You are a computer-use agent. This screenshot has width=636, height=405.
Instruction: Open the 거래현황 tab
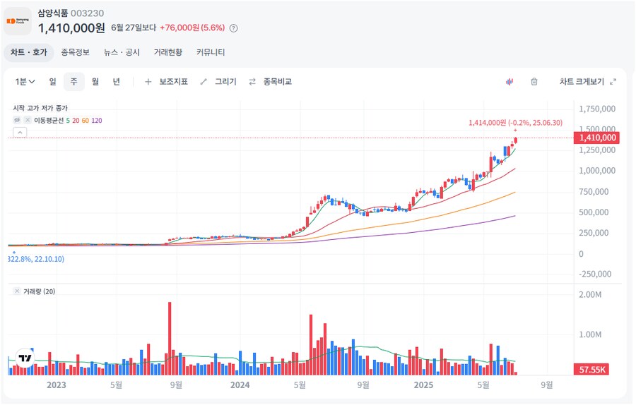(168, 53)
